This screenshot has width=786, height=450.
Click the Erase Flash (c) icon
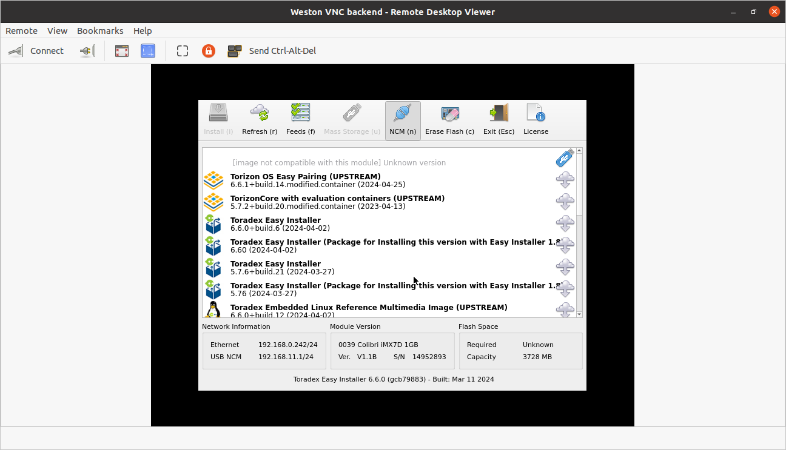click(x=449, y=113)
